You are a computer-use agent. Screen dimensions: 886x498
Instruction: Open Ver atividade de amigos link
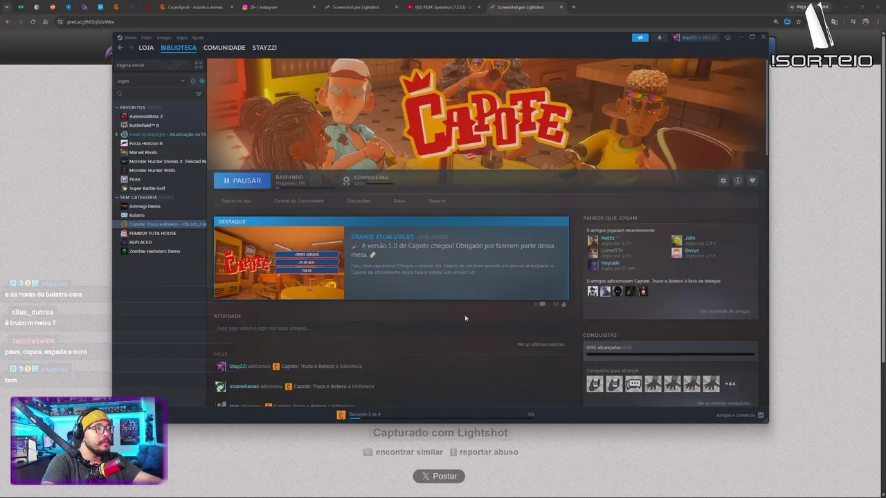tap(725, 311)
